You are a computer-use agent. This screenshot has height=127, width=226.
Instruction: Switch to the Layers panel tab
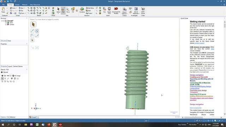point(10,67)
